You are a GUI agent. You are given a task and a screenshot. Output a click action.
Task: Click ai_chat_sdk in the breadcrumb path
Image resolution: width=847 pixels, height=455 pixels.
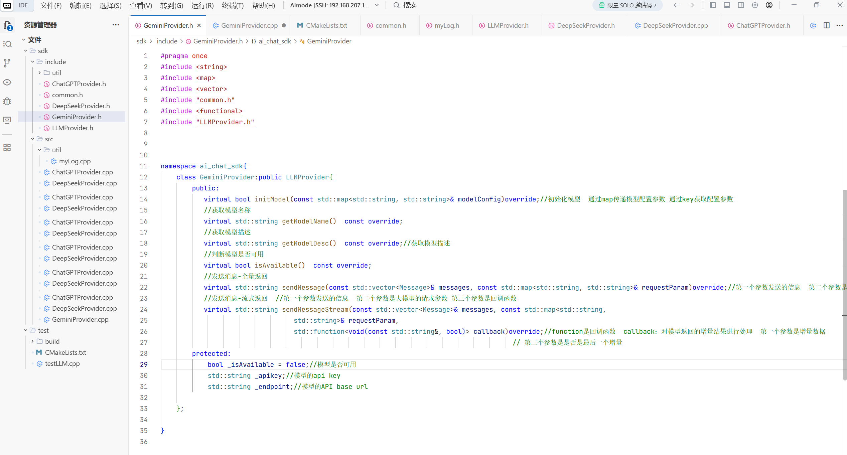pyautogui.click(x=275, y=41)
